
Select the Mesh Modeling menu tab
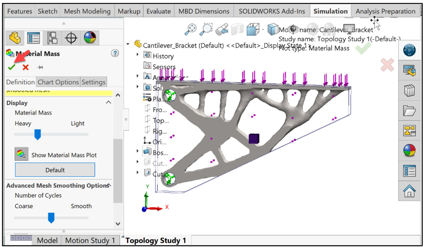click(x=87, y=11)
